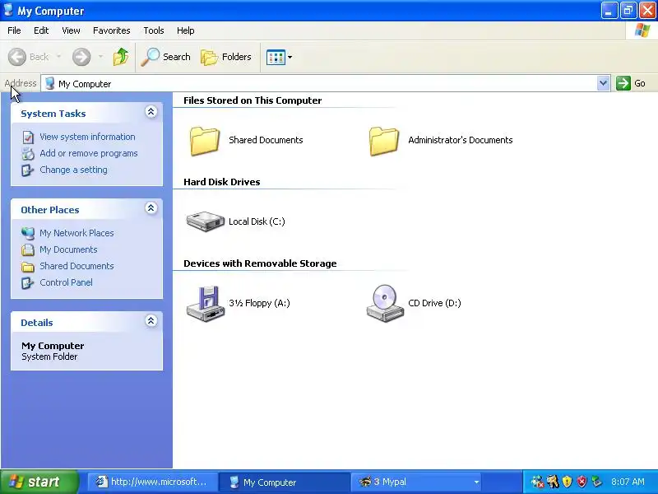Screen dimensions: 658x494
Task: Click the Change a setting icon
Action: tap(28, 170)
